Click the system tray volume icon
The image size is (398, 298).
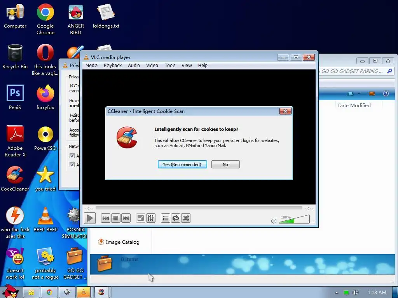click(x=355, y=293)
